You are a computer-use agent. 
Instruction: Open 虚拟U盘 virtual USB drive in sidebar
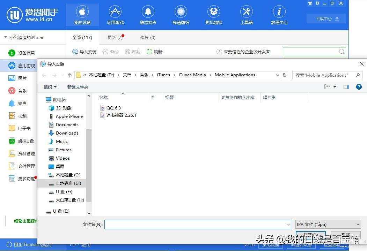pyautogui.click(x=21, y=141)
